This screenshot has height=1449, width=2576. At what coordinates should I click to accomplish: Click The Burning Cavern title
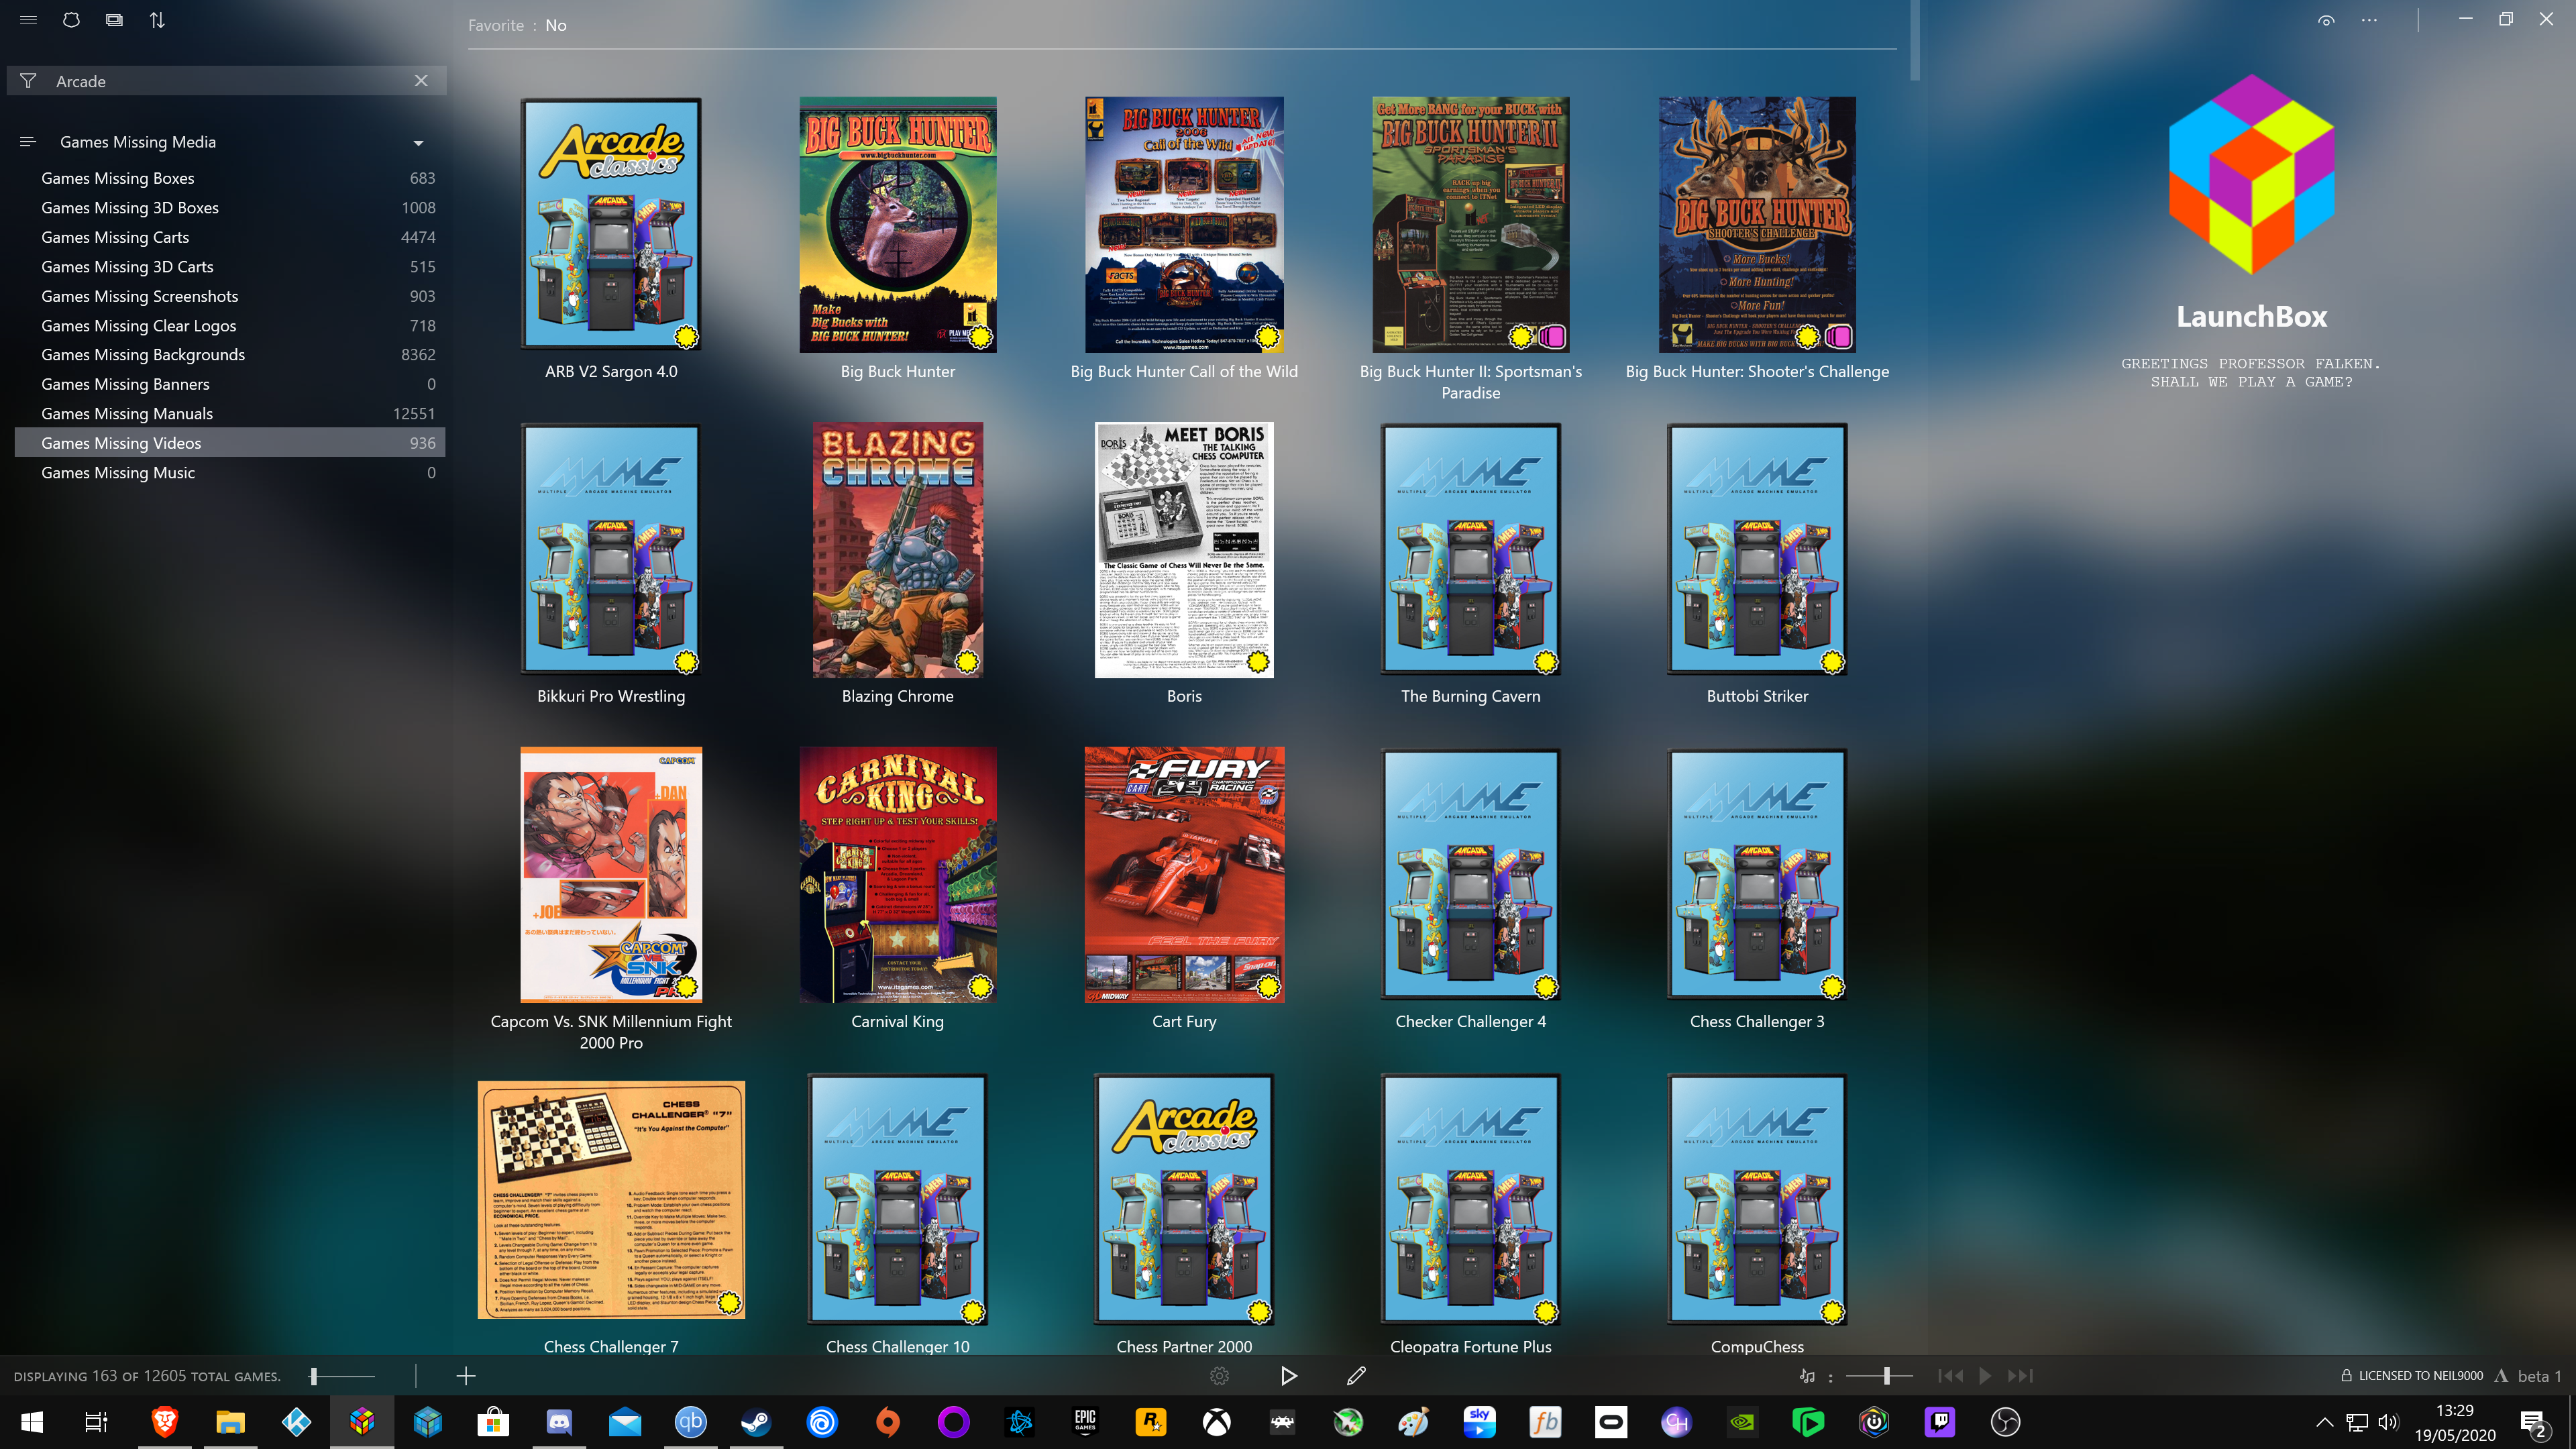1470,696
